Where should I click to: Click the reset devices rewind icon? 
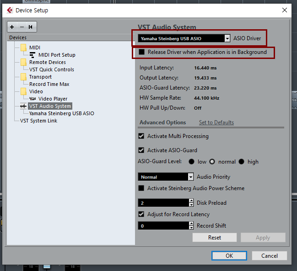(x=31, y=27)
